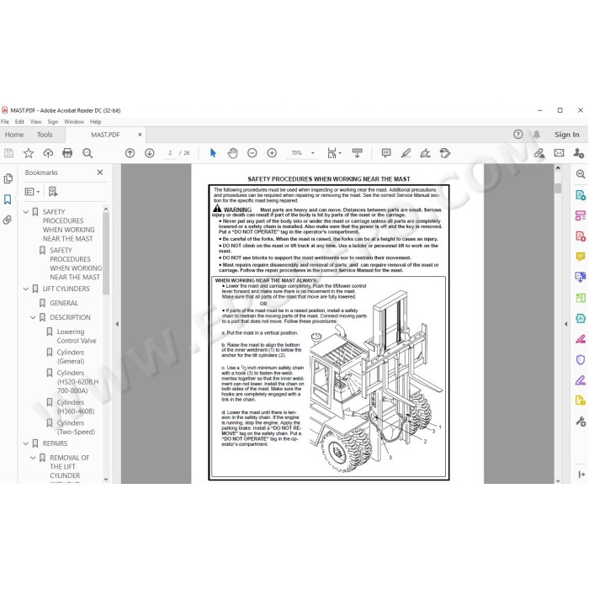This screenshot has width=589, height=589.
Task: Open Page Thumbnails panel
Action: [x=8, y=178]
